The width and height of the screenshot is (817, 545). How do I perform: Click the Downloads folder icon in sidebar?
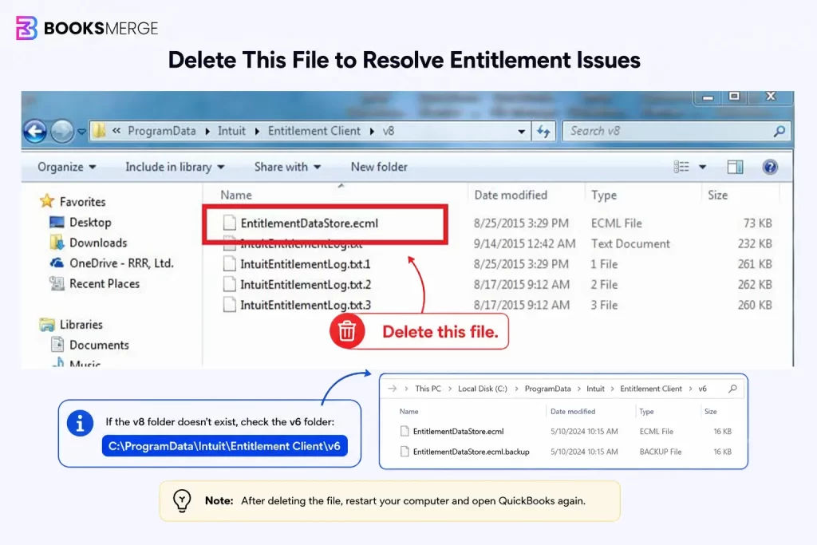(x=57, y=243)
